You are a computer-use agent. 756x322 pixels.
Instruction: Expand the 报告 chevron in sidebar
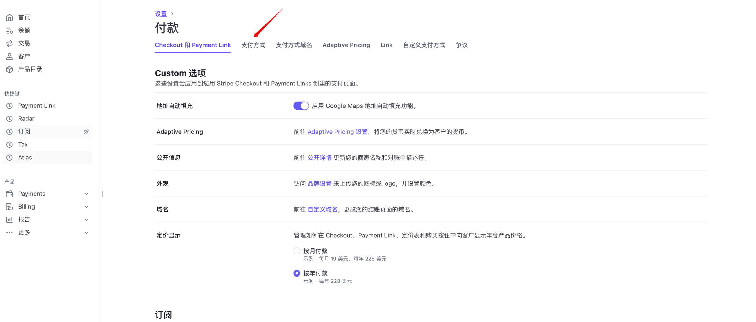[x=86, y=220]
